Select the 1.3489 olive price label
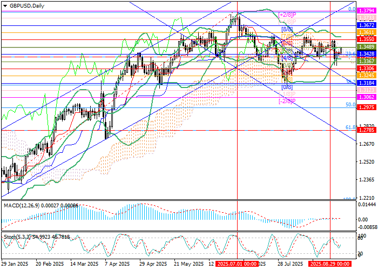The width and height of the screenshot is (378, 270). [367, 46]
